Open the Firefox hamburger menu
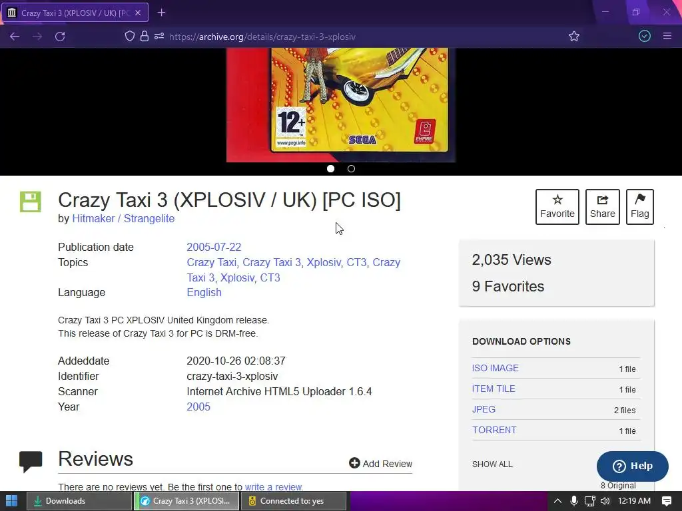The height and width of the screenshot is (511, 682). point(667,36)
